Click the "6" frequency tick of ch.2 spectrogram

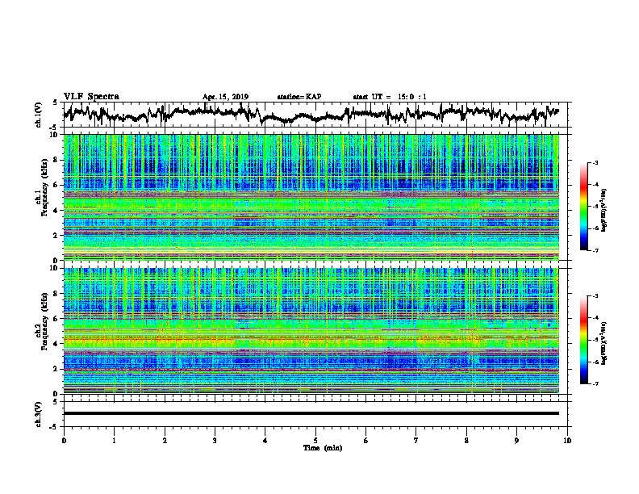[56, 319]
